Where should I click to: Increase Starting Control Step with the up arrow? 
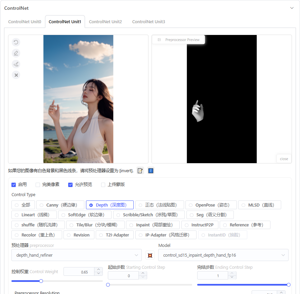point(143,273)
